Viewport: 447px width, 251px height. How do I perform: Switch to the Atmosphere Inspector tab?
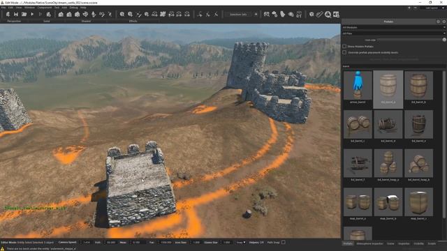369,243
